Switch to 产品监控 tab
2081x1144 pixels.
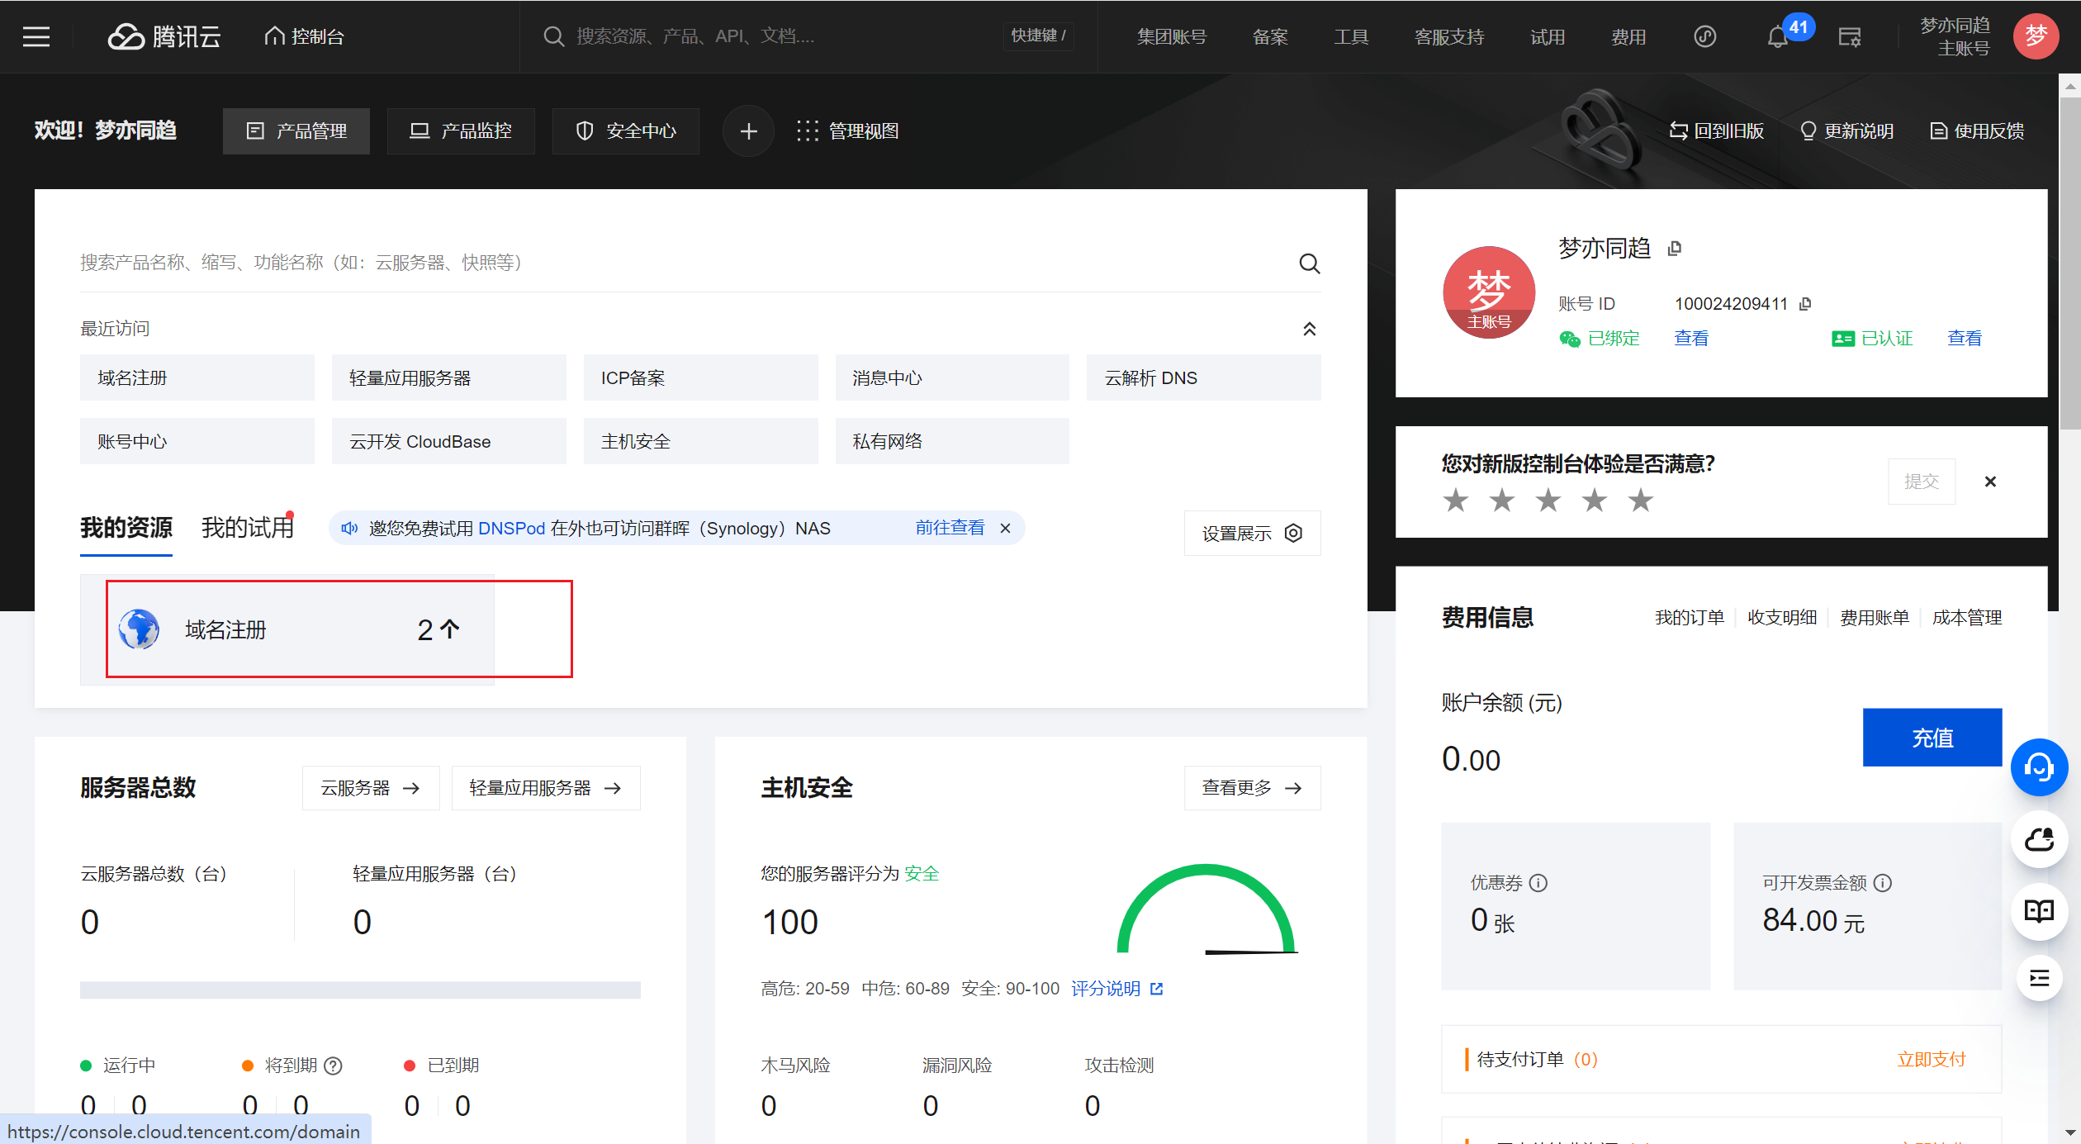pos(461,131)
